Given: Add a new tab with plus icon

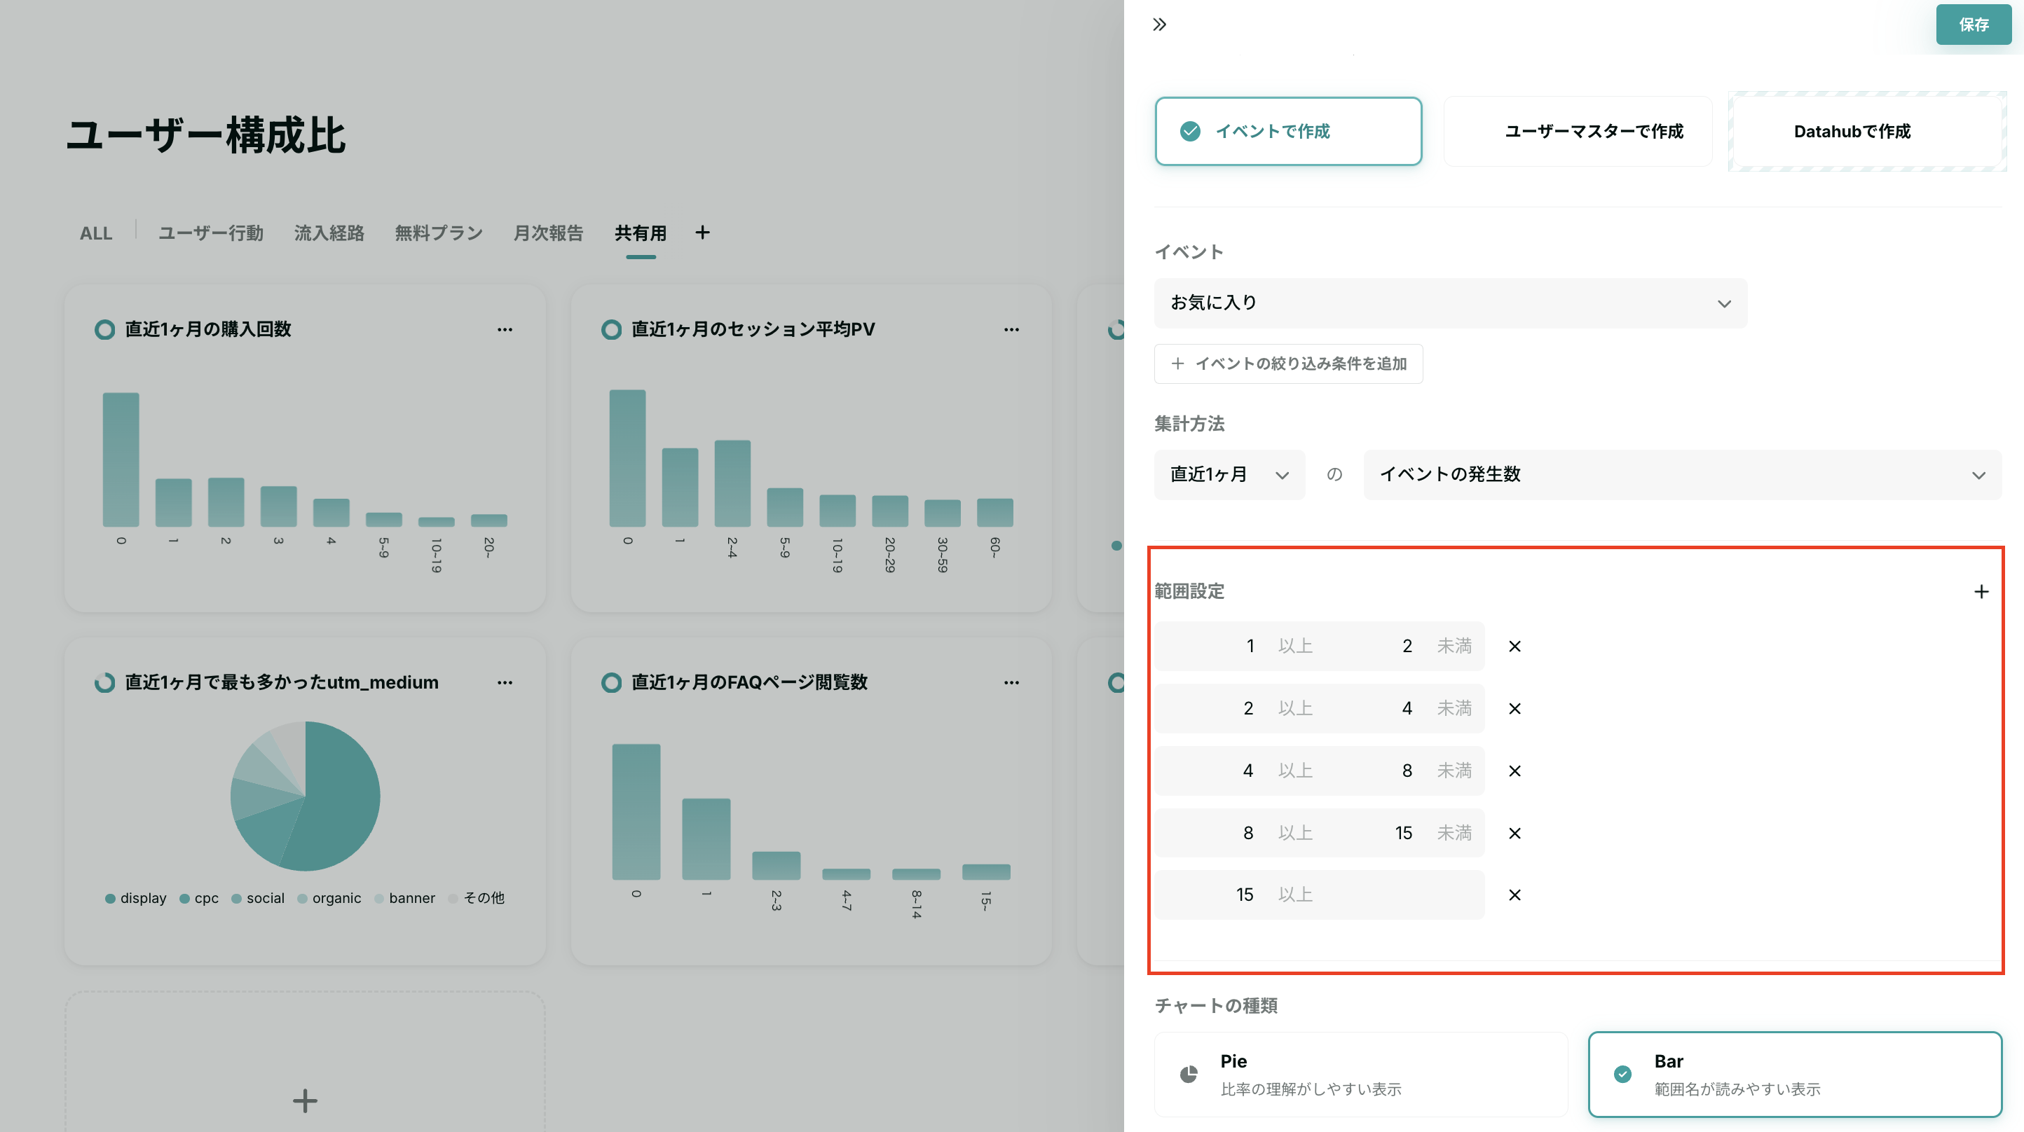Looking at the screenshot, I should 702,233.
